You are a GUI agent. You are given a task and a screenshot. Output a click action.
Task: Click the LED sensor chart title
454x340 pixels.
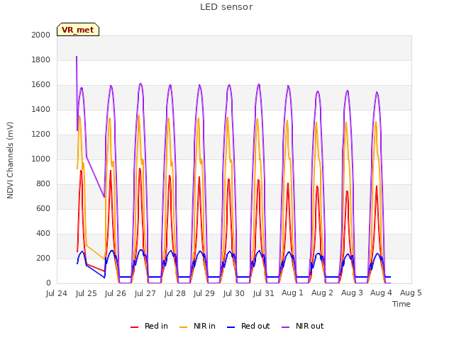click(x=226, y=7)
